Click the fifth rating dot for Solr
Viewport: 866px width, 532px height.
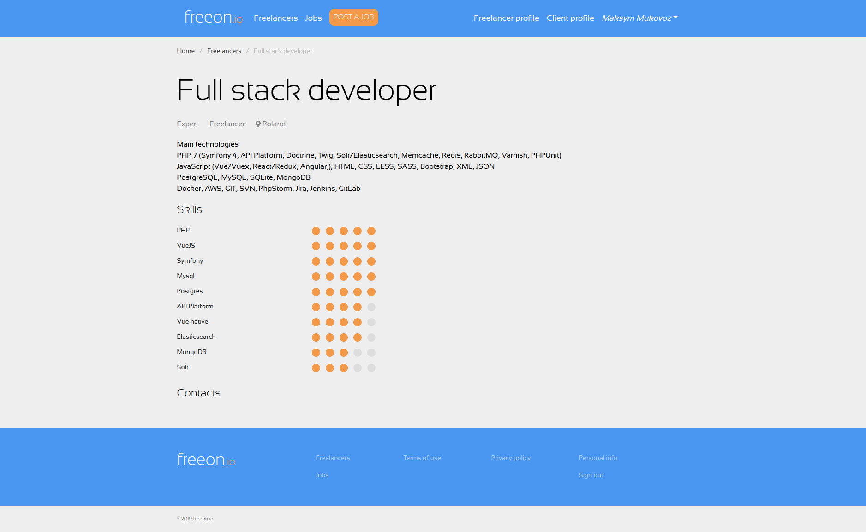click(x=371, y=368)
